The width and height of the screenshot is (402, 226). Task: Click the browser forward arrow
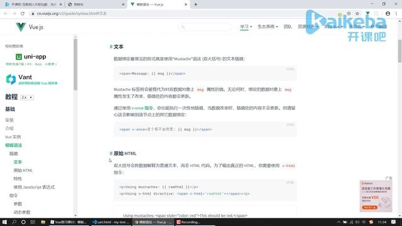(14, 13)
